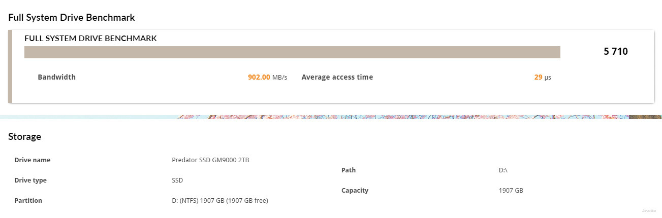The image size is (662, 218).
Task: Click the Path label
Action: [349, 170]
